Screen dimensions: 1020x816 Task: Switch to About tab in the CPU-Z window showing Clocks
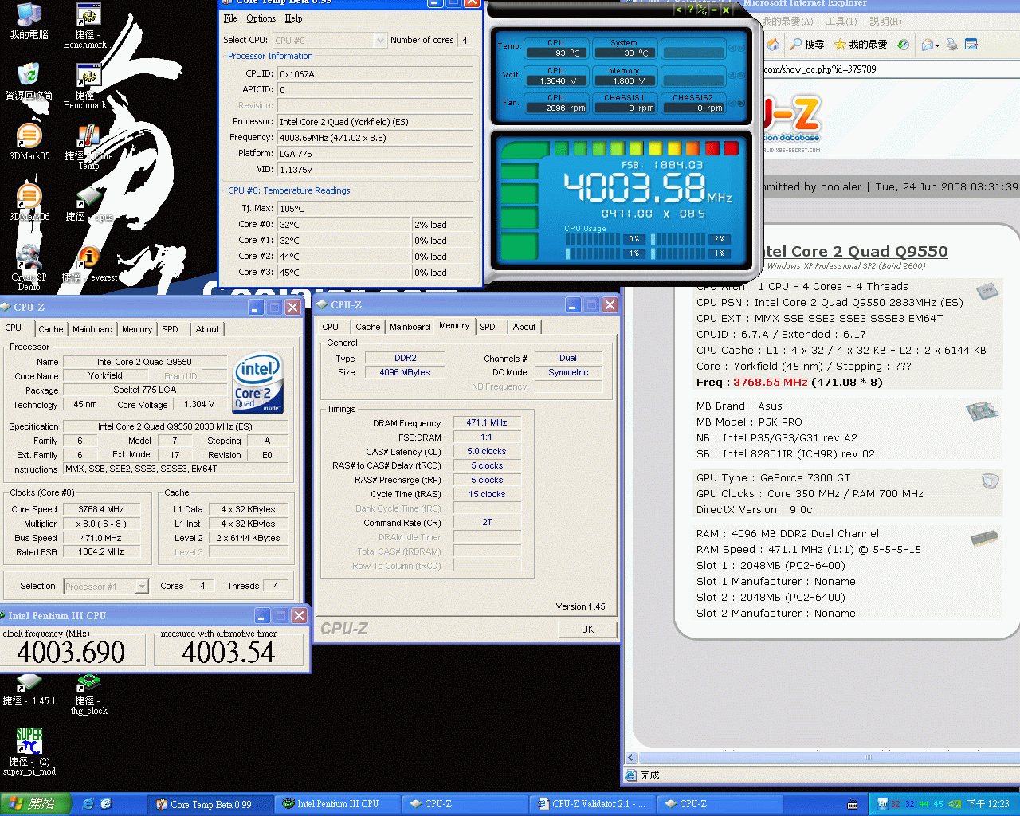pyautogui.click(x=207, y=329)
